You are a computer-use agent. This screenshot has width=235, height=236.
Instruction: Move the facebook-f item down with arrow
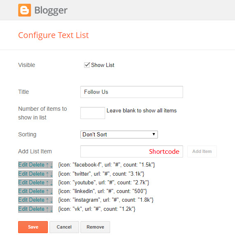(x=51, y=165)
